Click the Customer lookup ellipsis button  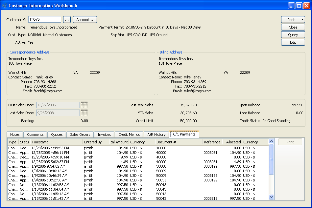tap(67, 20)
